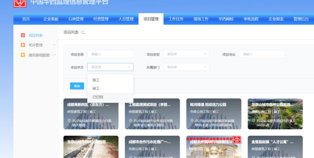Image resolution: width=314 pixels, height=158 pixels.
Task: Focus the 项目地址 input field
Action: point(262,54)
